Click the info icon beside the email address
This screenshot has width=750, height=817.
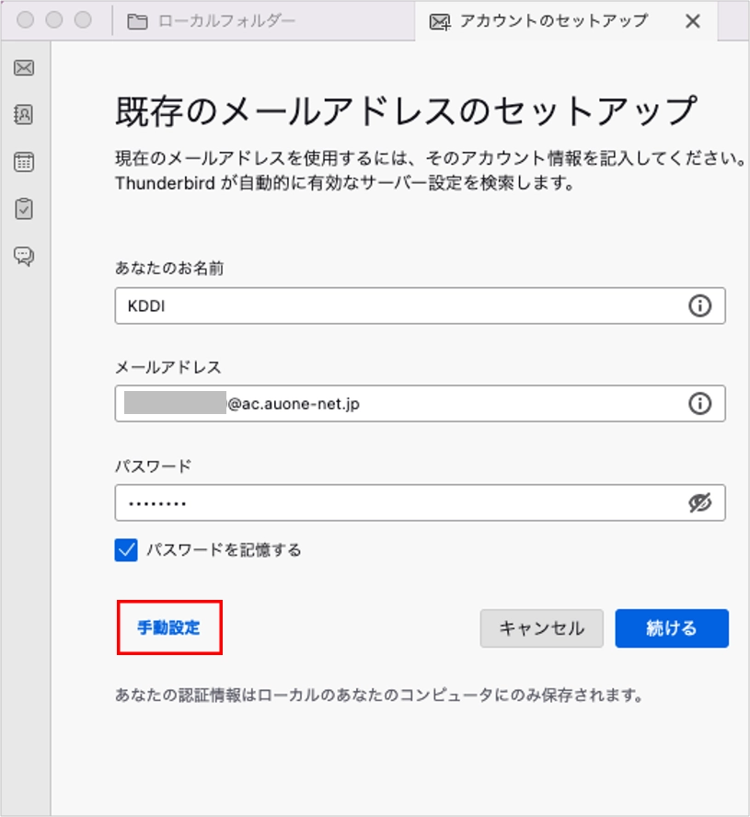coord(700,403)
